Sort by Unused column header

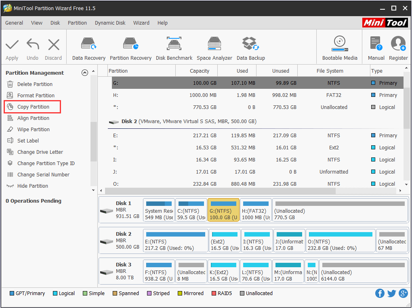click(x=277, y=71)
